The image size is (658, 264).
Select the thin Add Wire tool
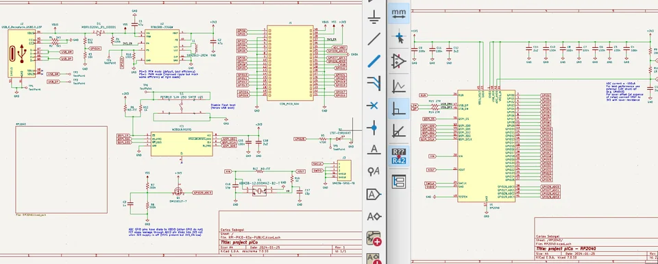374,39
